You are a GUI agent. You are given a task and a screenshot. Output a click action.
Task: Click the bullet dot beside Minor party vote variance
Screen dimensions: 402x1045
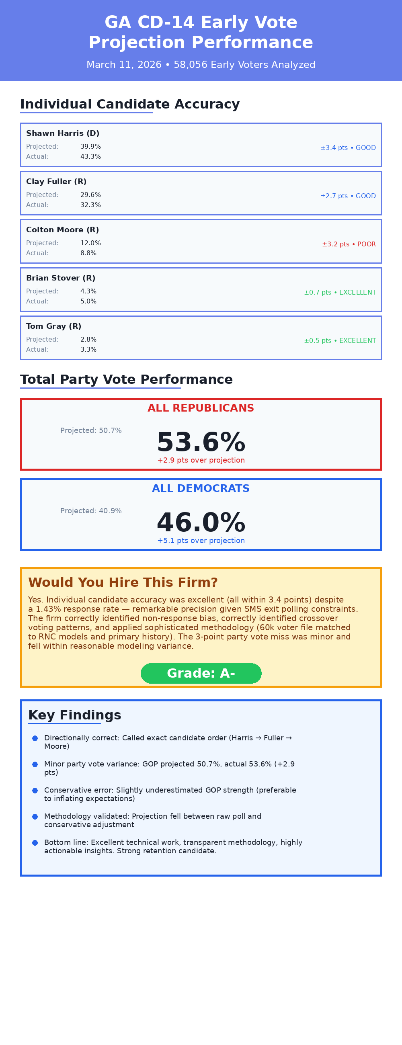35,764
